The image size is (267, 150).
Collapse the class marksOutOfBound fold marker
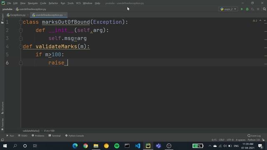click(x=21, y=22)
